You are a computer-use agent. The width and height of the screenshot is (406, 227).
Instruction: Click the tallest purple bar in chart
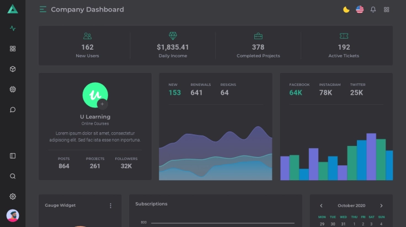click(x=371, y=156)
